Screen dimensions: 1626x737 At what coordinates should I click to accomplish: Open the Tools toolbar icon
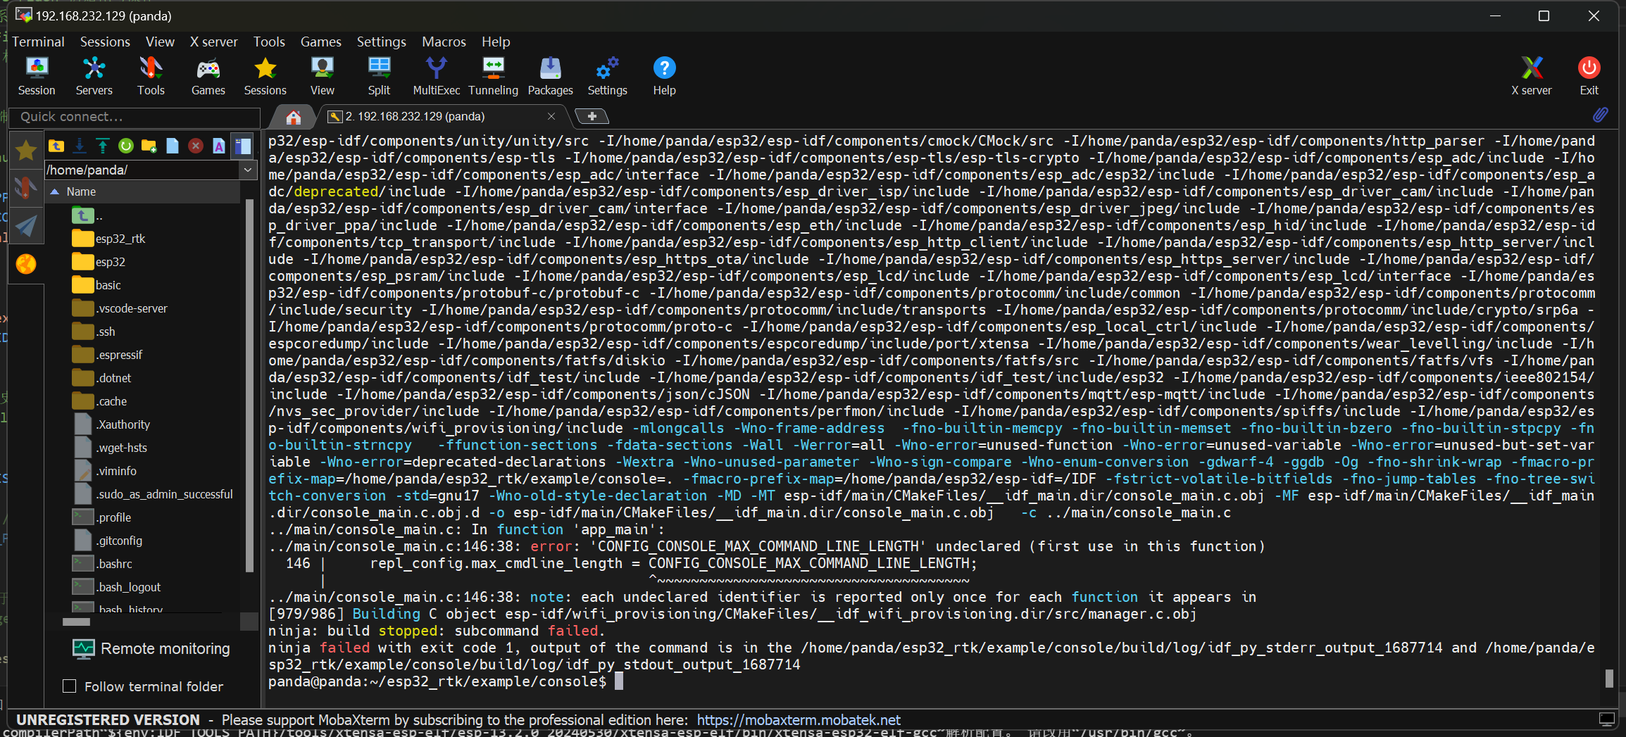point(151,76)
